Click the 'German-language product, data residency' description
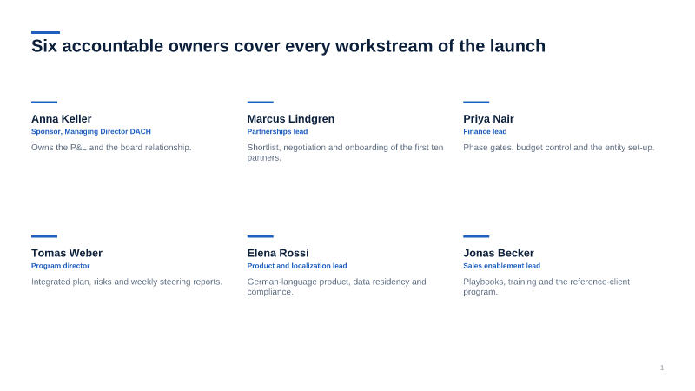 336,287
